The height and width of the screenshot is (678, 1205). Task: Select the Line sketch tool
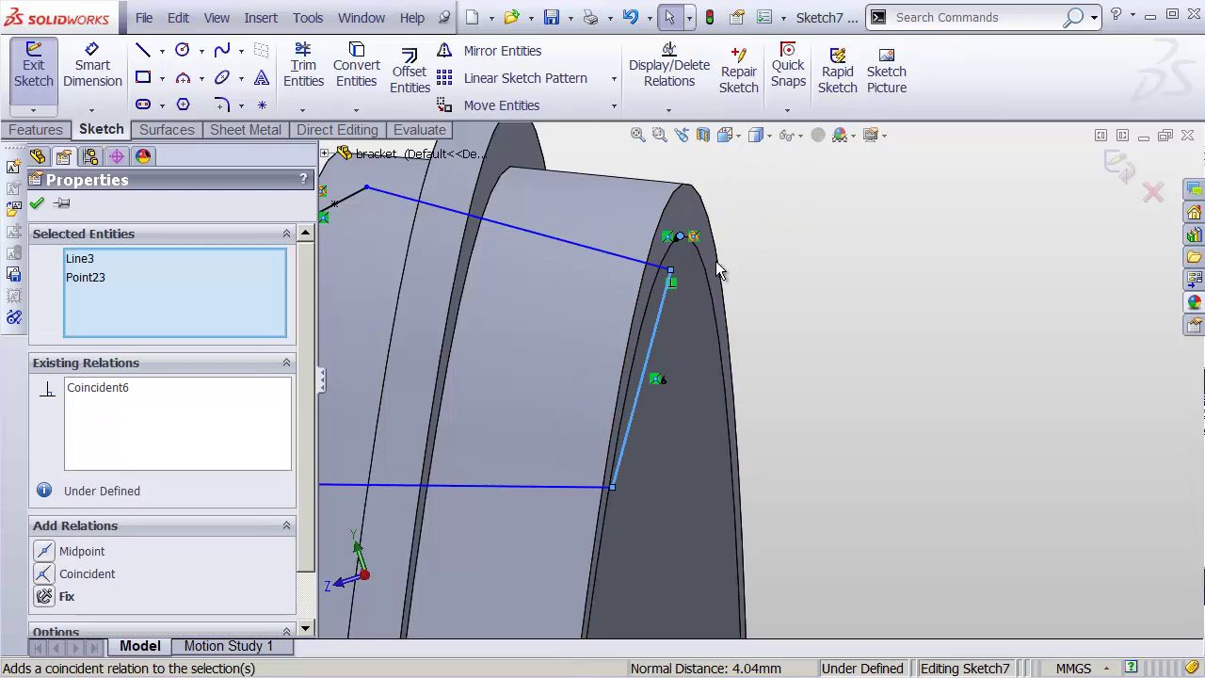tap(143, 51)
